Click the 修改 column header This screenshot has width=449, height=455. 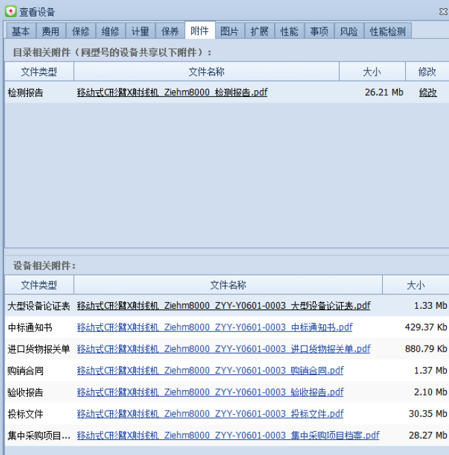pyautogui.click(x=427, y=71)
